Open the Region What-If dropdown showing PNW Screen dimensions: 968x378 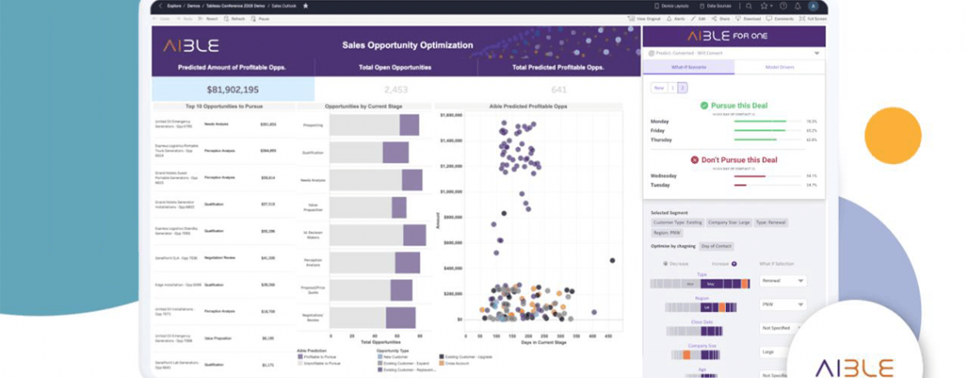pos(783,304)
